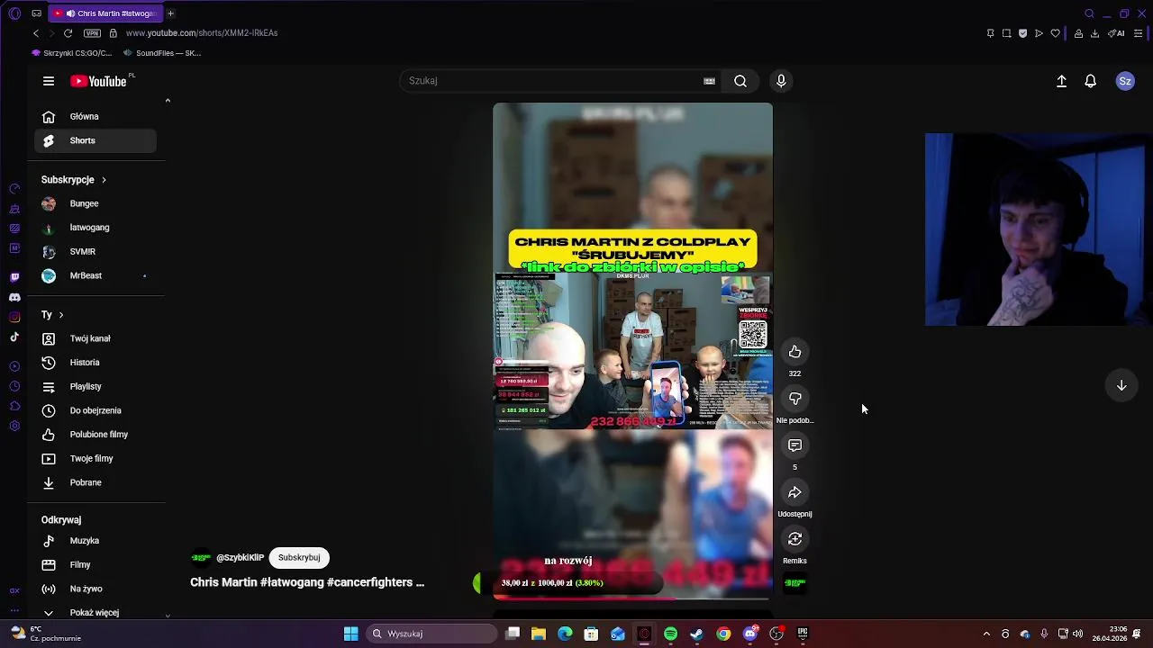1153x648 pixels.
Task: Open the MrBeast subscription channel
Action: (x=95, y=275)
